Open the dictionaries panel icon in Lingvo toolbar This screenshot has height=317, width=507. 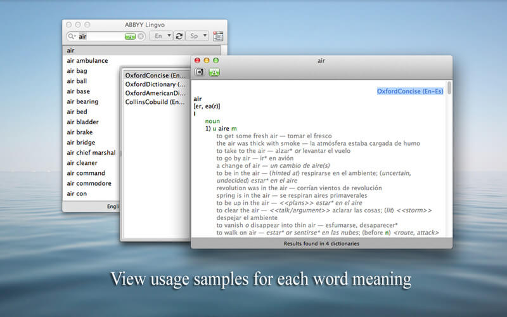218,36
